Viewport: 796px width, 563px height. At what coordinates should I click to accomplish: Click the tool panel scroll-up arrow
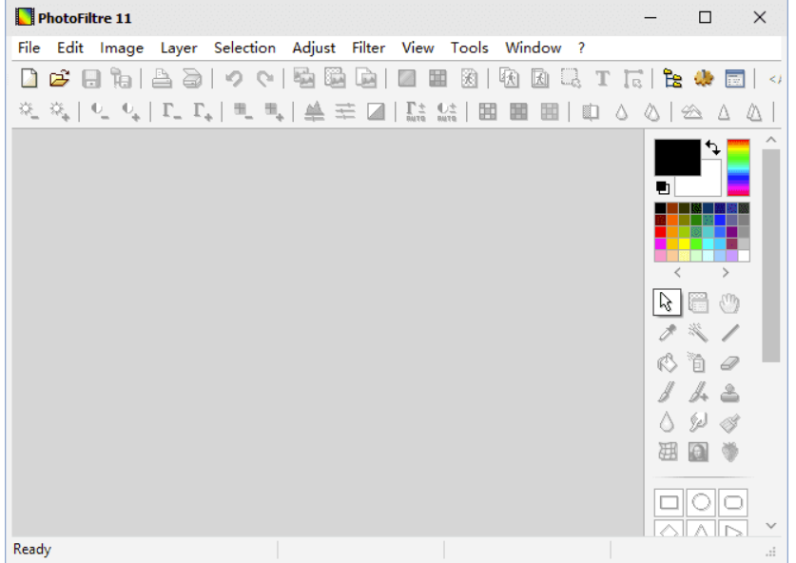point(771,140)
